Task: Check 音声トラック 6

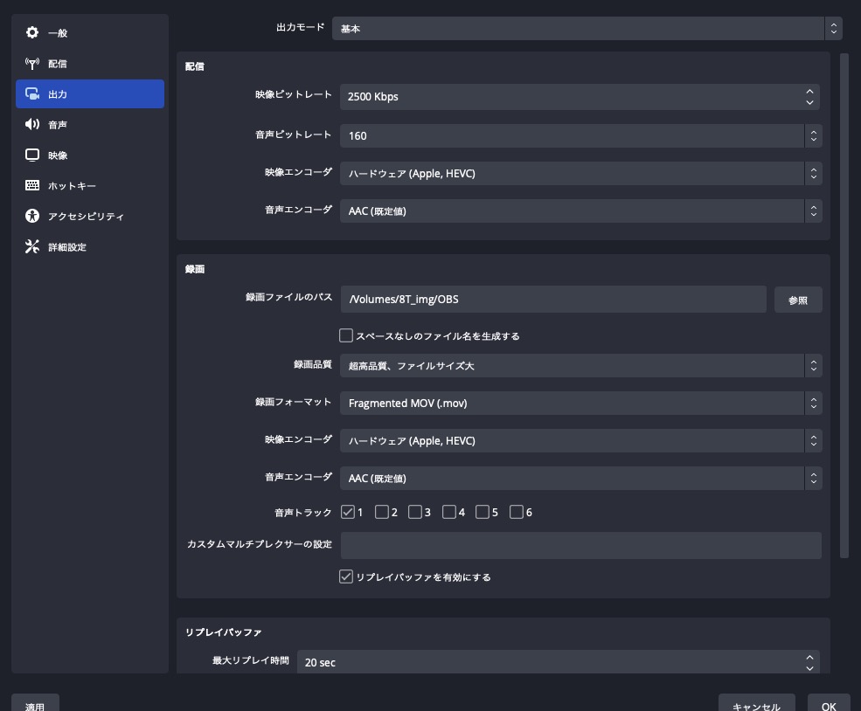Action: tap(517, 512)
